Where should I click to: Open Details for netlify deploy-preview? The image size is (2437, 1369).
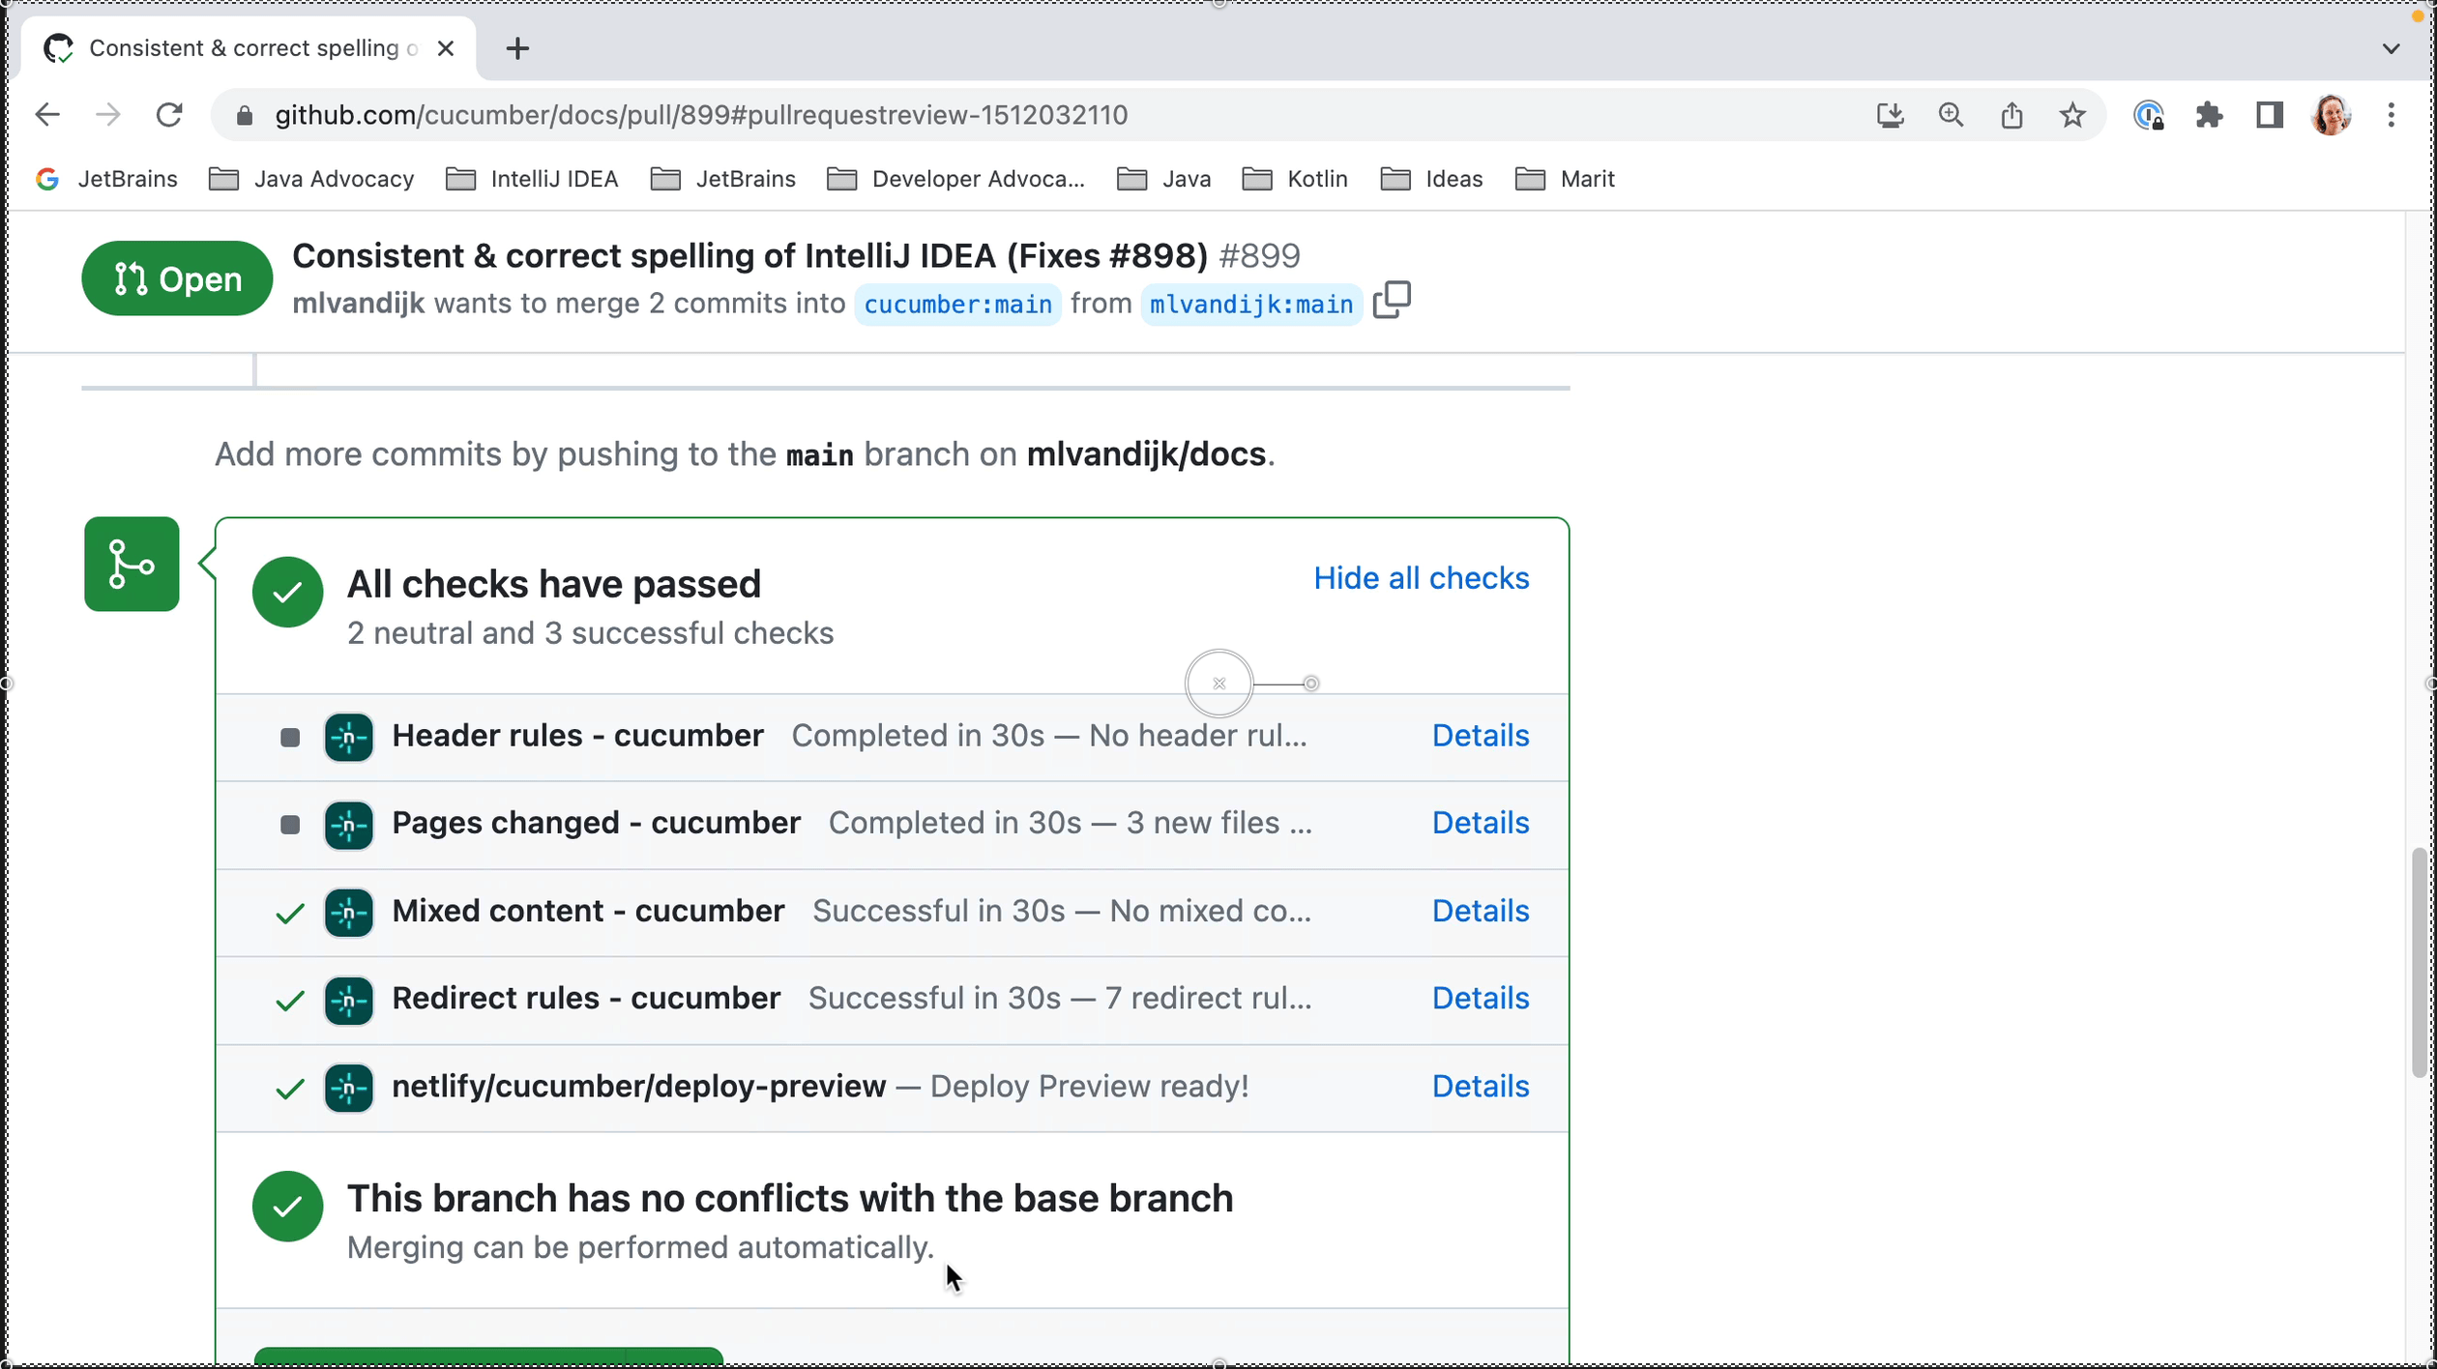pos(1480,1086)
